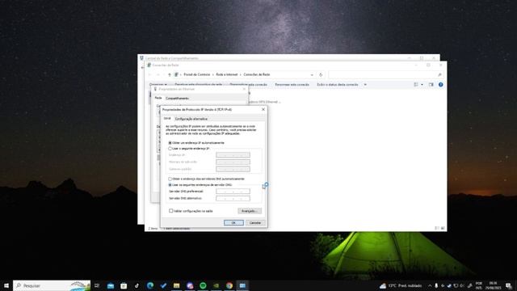Image resolution: width=517 pixels, height=291 pixels.
Task: Click the search box in Conexões de Rede
Action: (385, 75)
